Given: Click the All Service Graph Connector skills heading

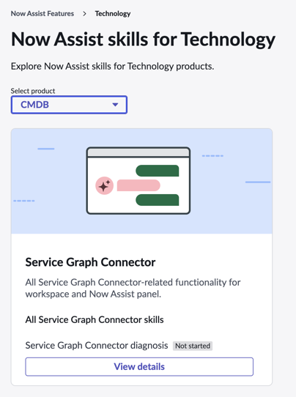Looking at the screenshot, I should click(x=95, y=319).
